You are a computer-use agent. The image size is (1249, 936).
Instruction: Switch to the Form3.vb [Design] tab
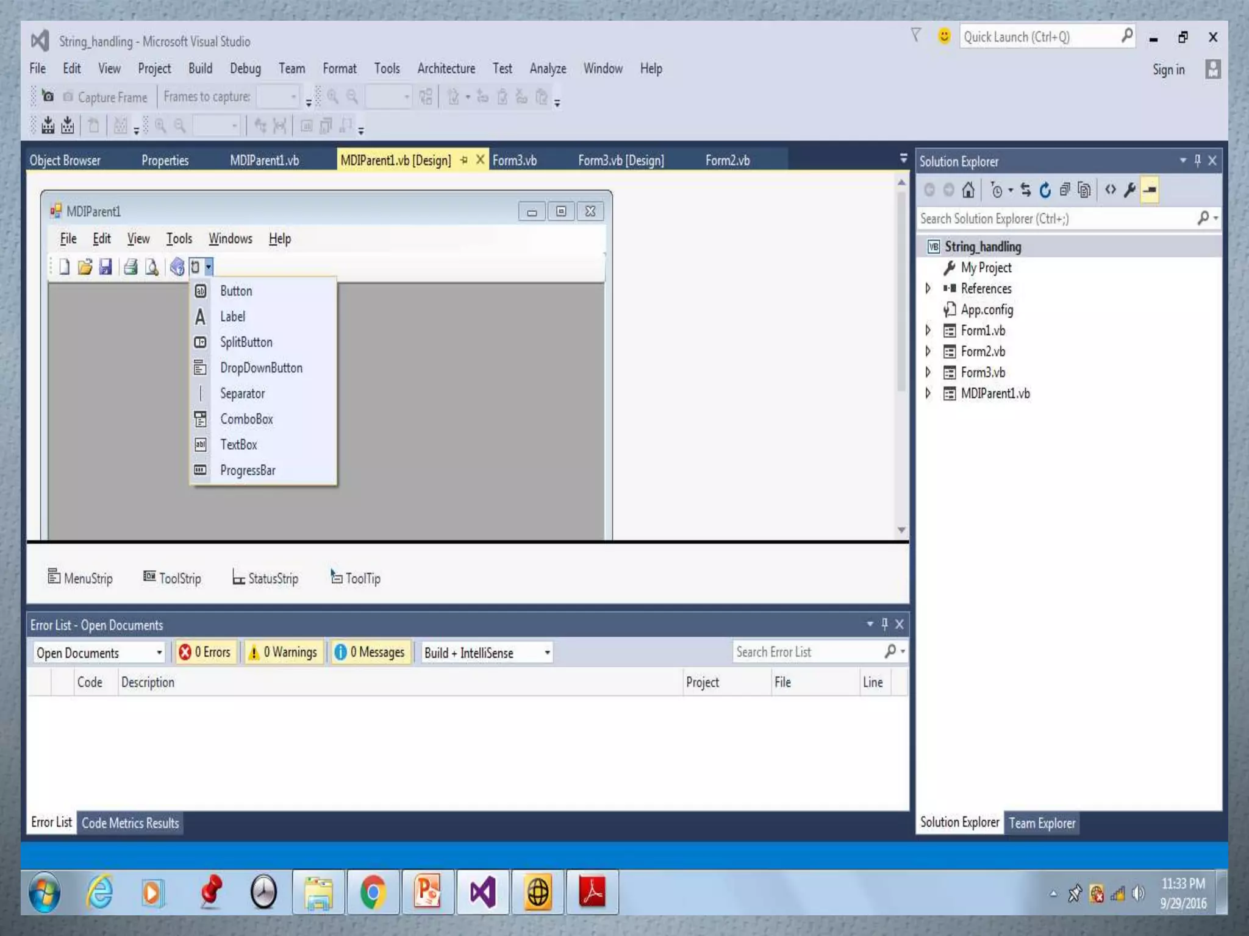[621, 160]
